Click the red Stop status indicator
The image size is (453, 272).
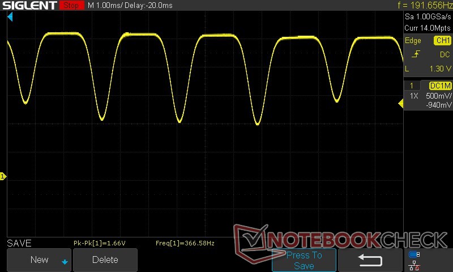(71, 5)
